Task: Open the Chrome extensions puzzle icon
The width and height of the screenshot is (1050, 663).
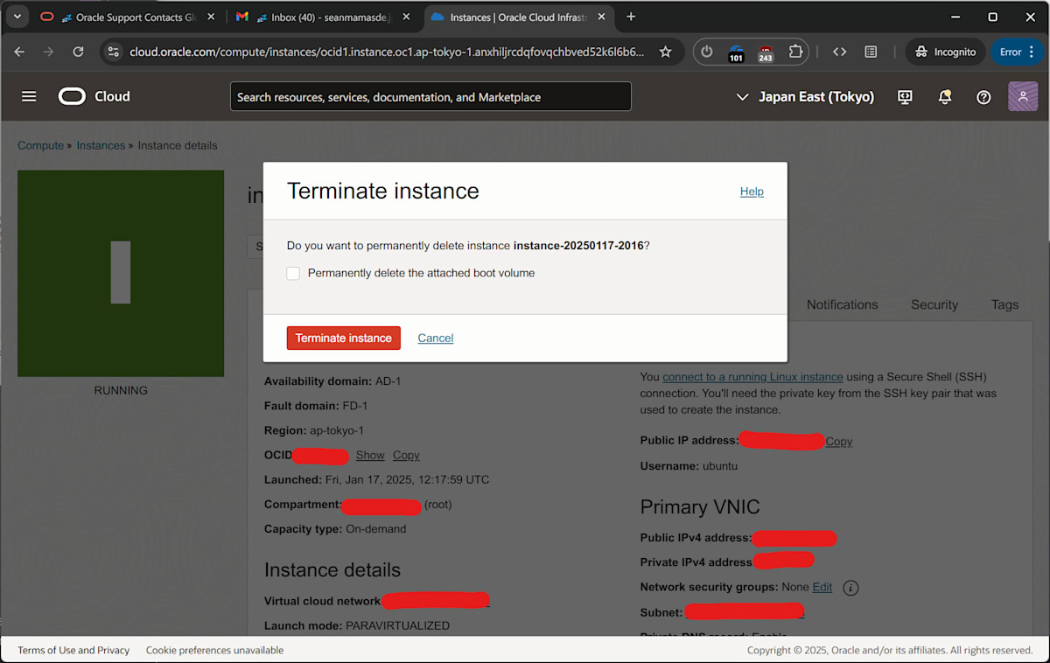Action: (x=795, y=52)
